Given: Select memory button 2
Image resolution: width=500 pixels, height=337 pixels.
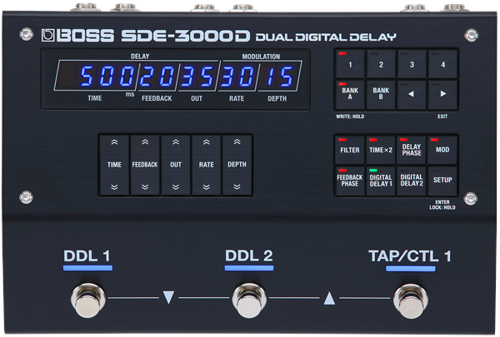Looking at the screenshot, I should point(381,64).
